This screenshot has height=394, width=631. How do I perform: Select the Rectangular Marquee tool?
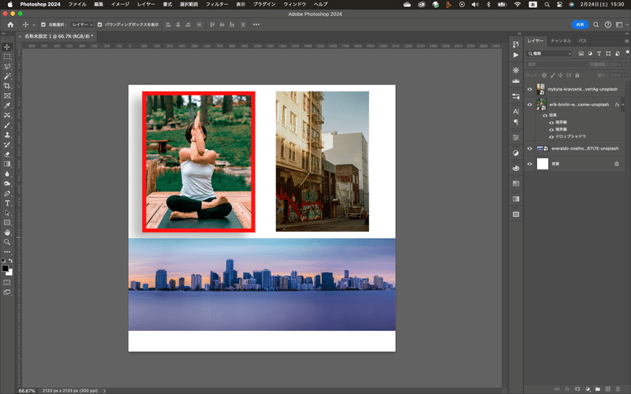coord(7,57)
